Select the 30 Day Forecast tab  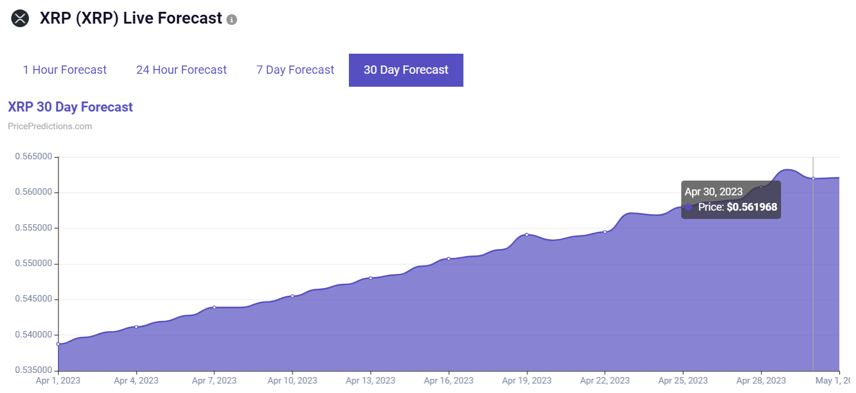[406, 70]
